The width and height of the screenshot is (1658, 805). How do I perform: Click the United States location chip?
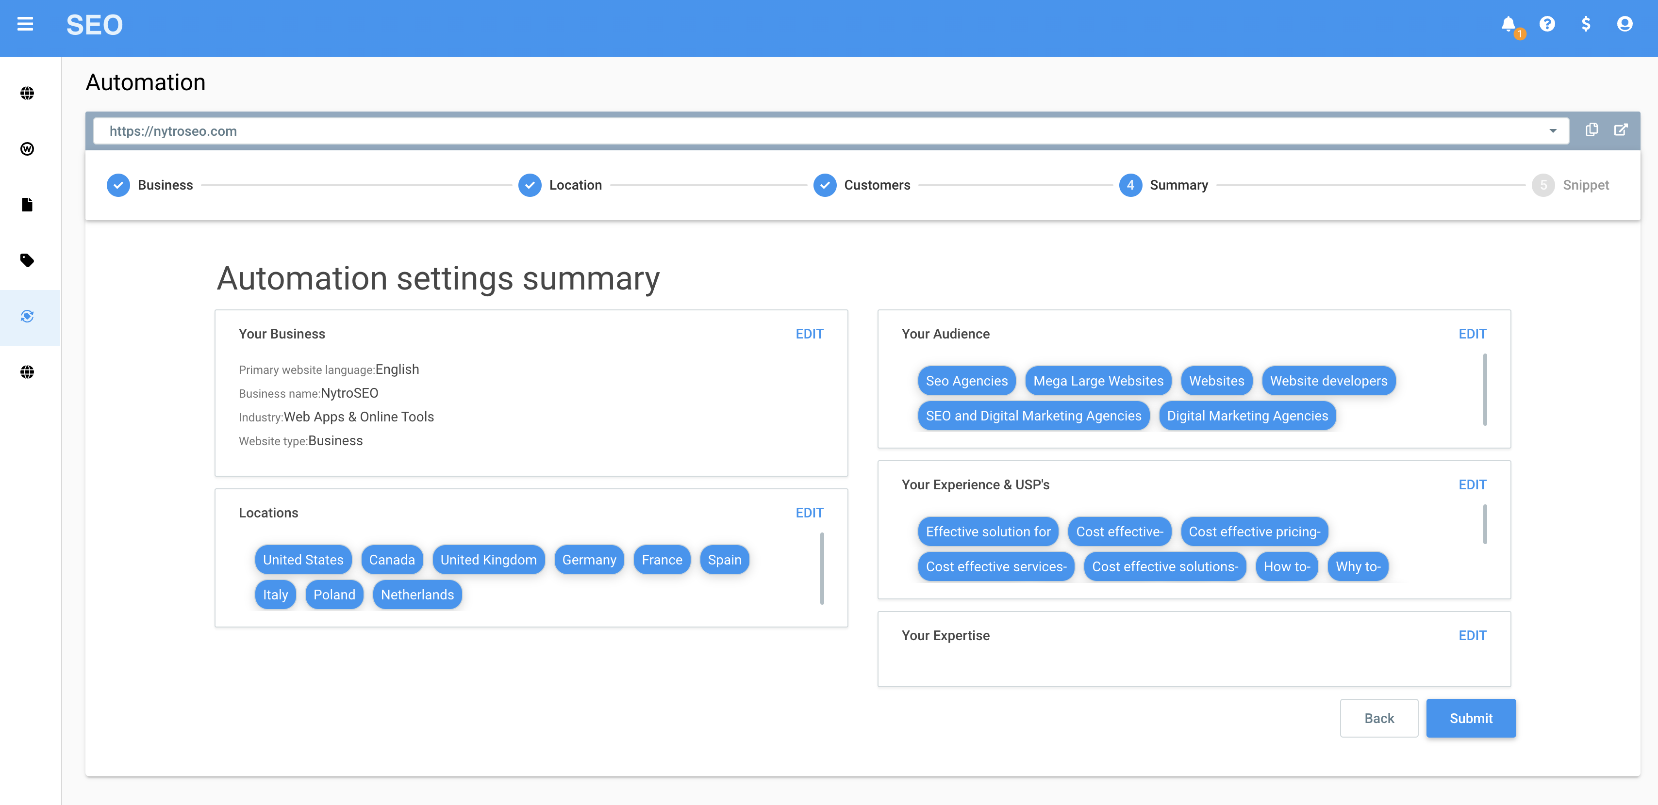tap(303, 560)
